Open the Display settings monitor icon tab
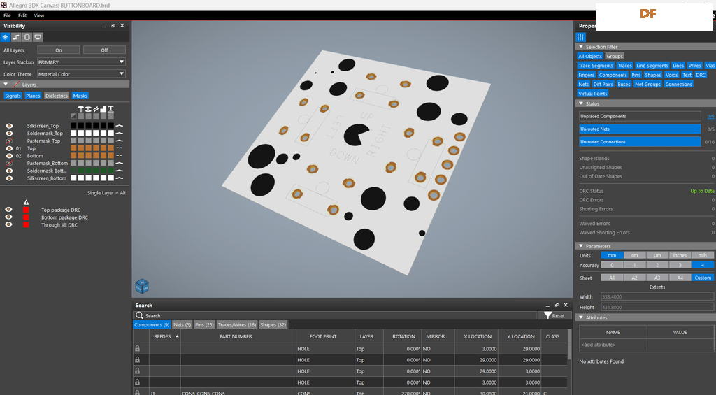The image size is (716, 395). coord(38,38)
